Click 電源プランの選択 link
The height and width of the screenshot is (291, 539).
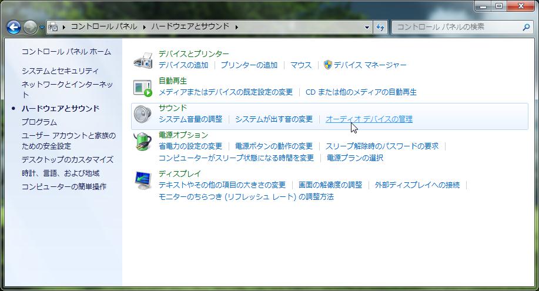[x=355, y=158]
